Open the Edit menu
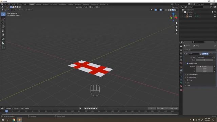The image size is (217, 122). click(8, 4)
